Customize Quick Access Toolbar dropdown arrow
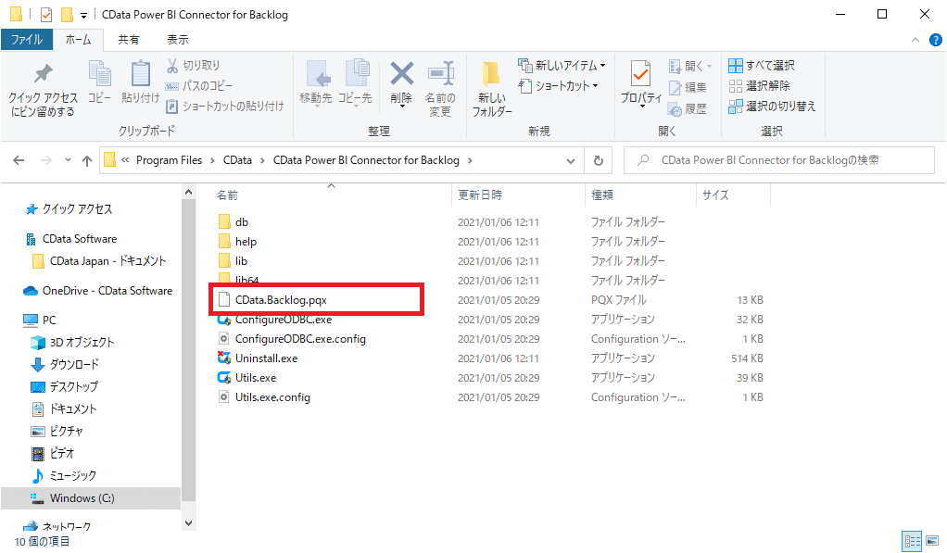Screen dimensions: 947x553 [x=83, y=15]
